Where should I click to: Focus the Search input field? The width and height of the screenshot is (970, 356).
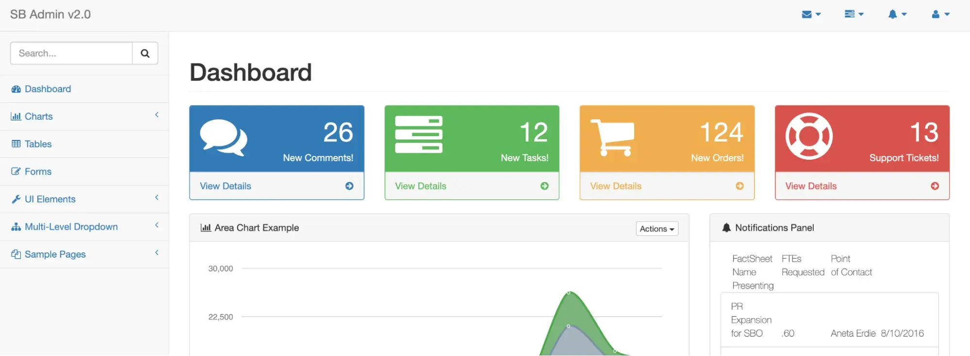tap(71, 53)
